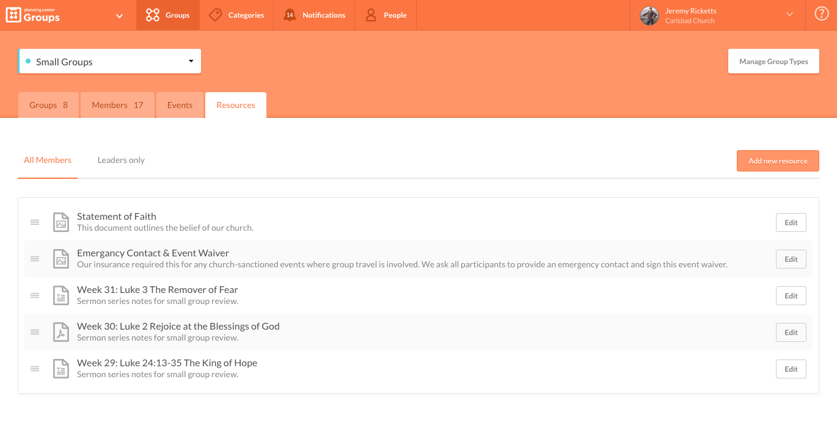Click the PDF icon for Week 30
The width and height of the screenshot is (837, 423).
pos(60,332)
